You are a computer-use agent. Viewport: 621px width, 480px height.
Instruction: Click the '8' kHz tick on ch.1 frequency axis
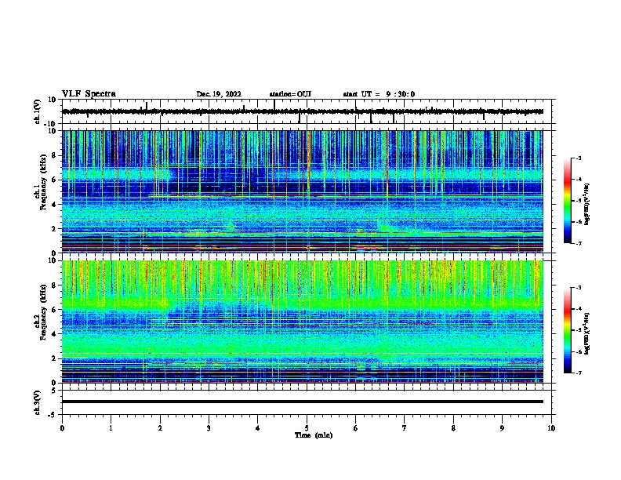(x=55, y=155)
